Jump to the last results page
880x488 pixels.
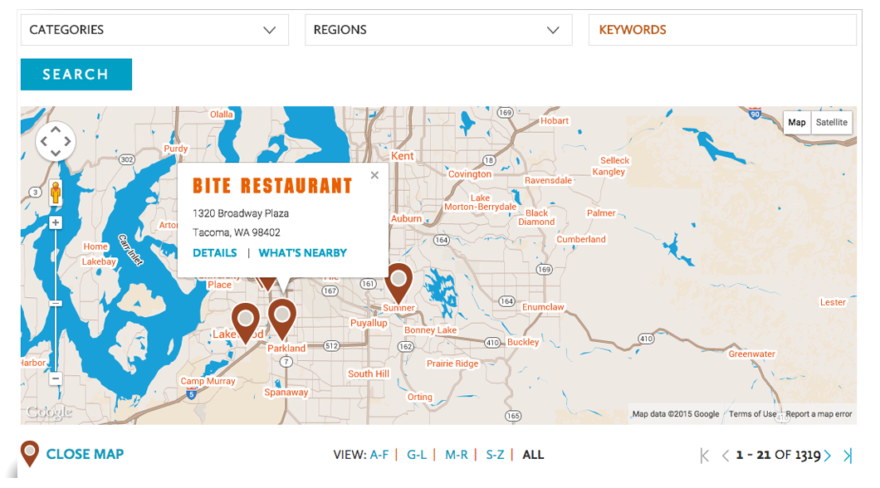848,456
